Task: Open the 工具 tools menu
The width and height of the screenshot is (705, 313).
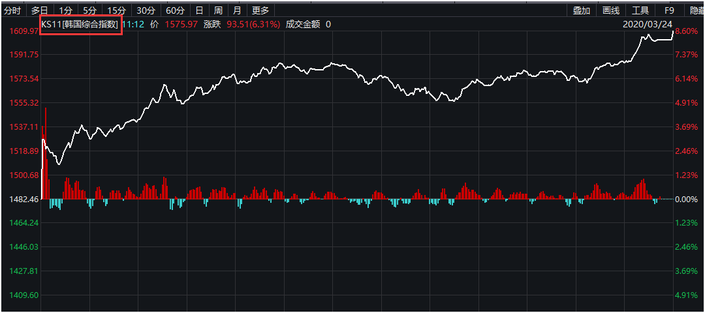Action: click(640, 10)
